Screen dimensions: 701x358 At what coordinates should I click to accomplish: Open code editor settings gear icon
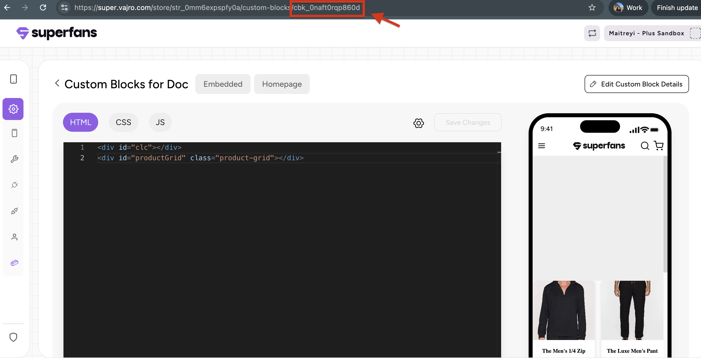point(418,123)
